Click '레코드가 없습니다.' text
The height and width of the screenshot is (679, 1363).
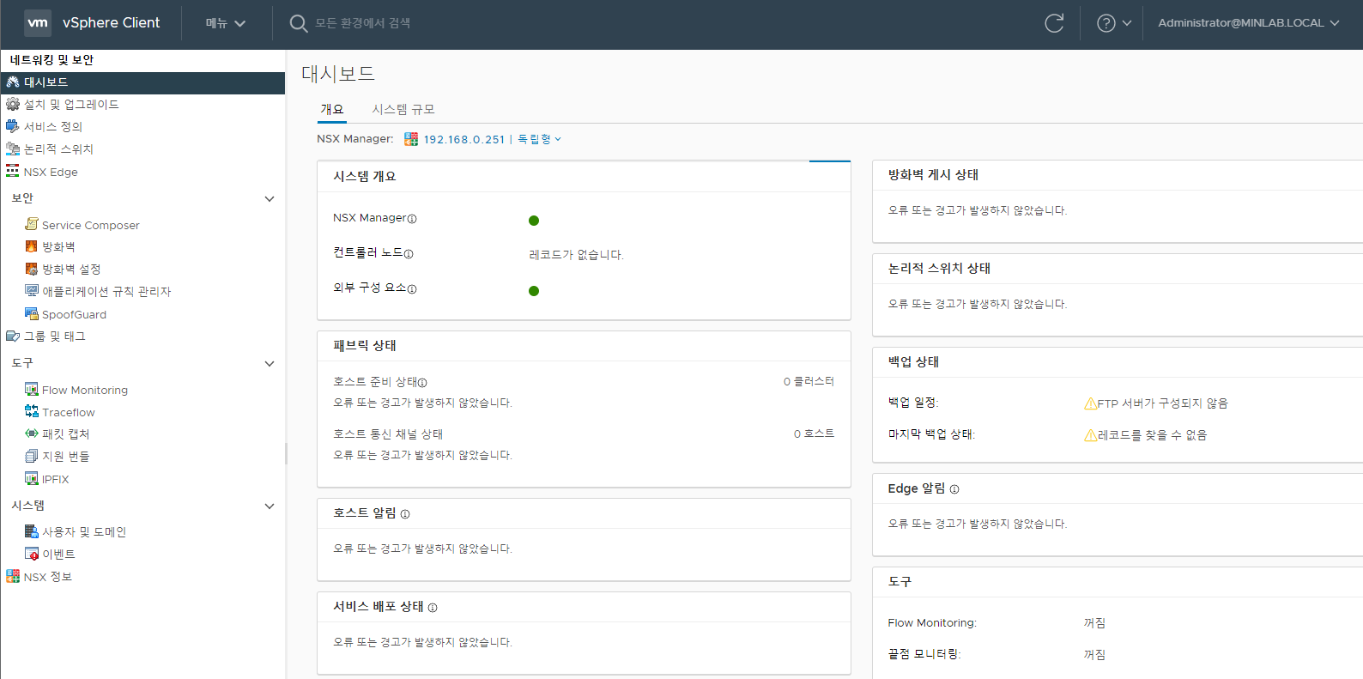click(x=577, y=255)
